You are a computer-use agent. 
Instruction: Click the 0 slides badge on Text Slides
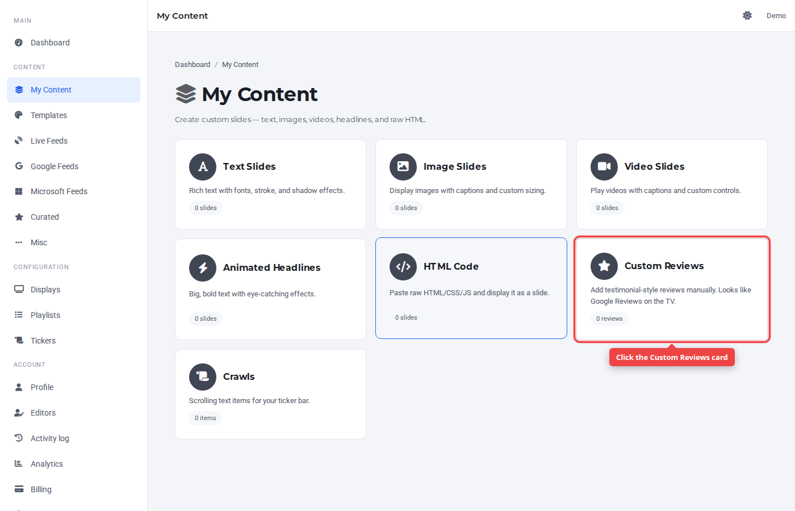[206, 208]
